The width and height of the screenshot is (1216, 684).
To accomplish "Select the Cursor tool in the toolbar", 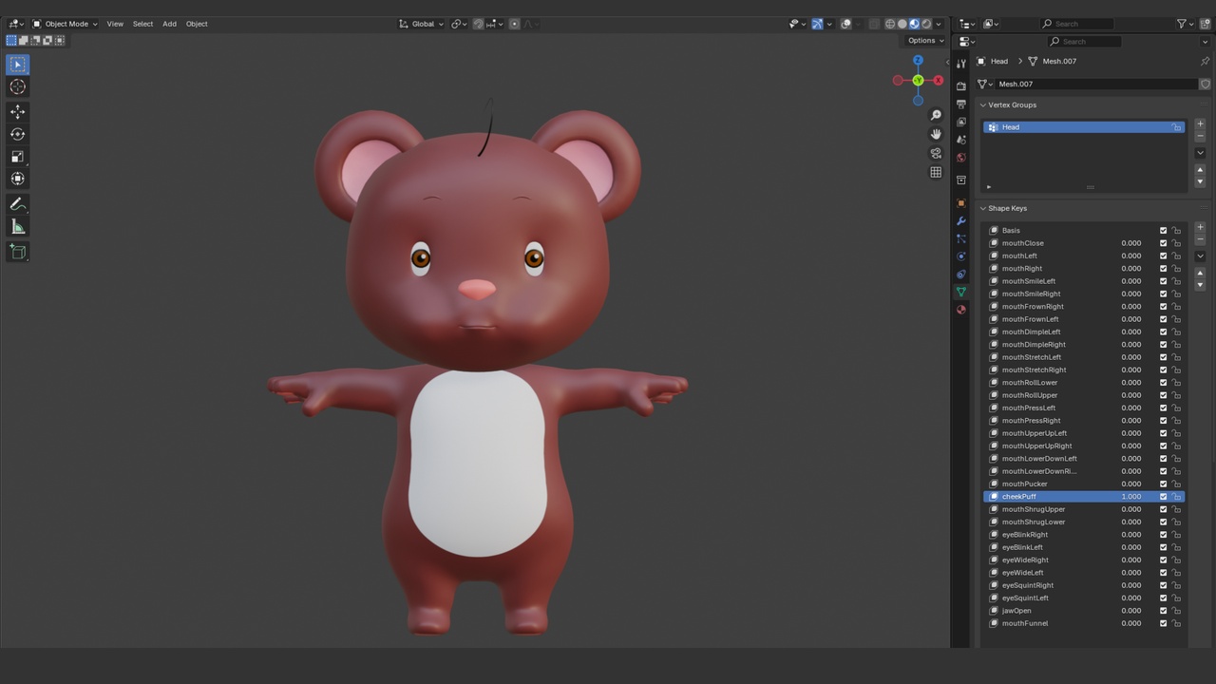I will (x=18, y=86).
